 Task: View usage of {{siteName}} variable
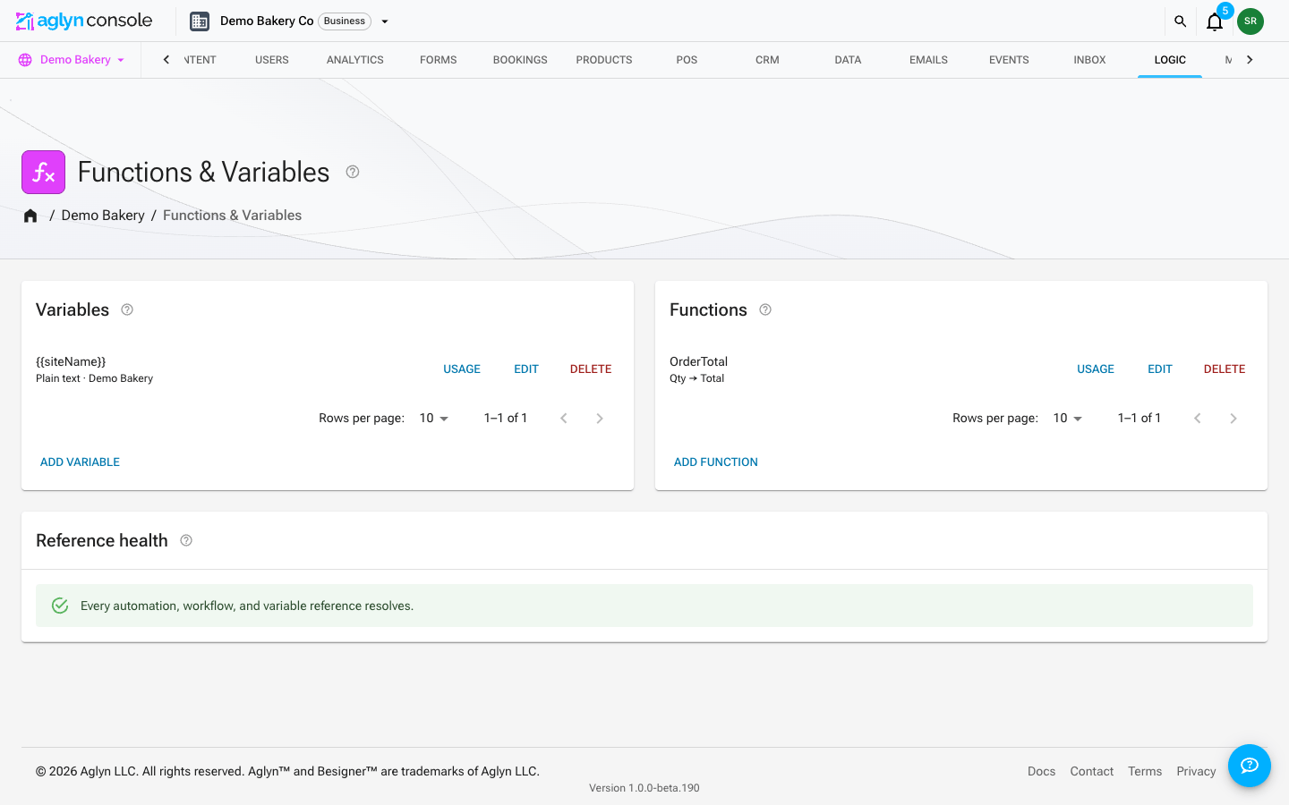click(x=462, y=369)
